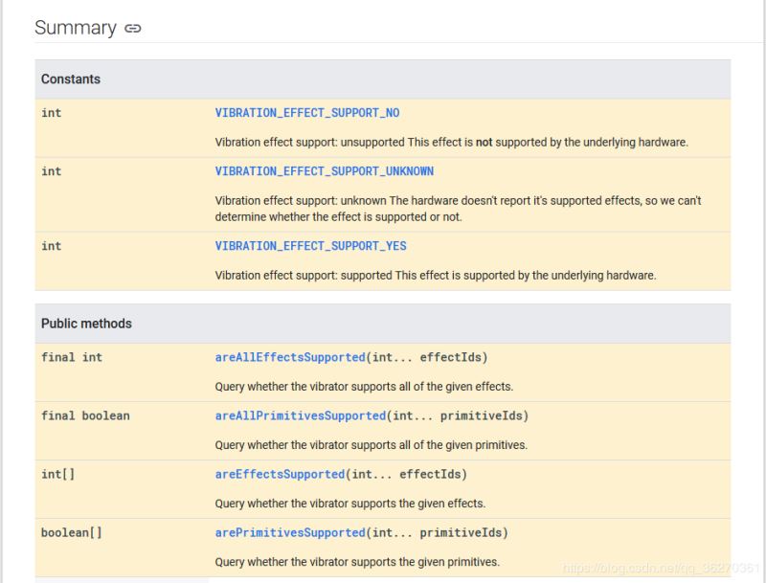This screenshot has width=766, height=583.
Task: Open areEffectsSupported method link
Action: (x=280, y=474)
